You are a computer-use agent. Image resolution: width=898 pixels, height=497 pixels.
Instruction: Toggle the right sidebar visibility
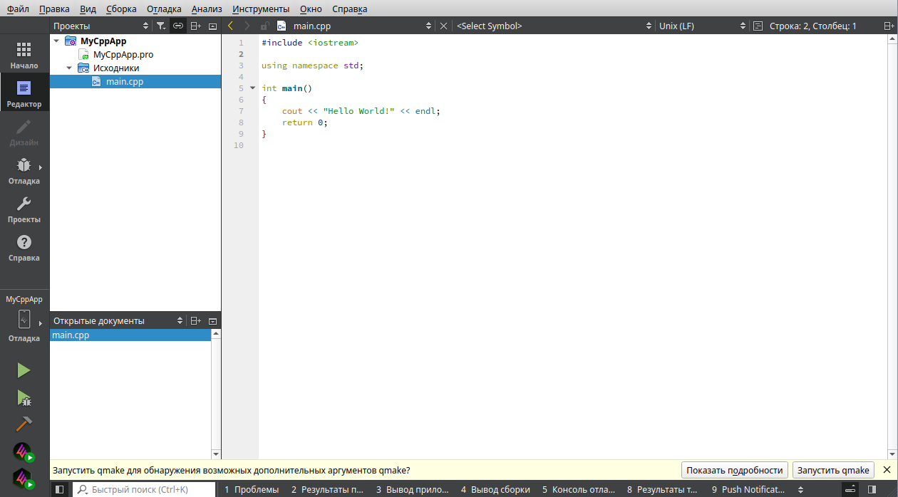(872, 489)
